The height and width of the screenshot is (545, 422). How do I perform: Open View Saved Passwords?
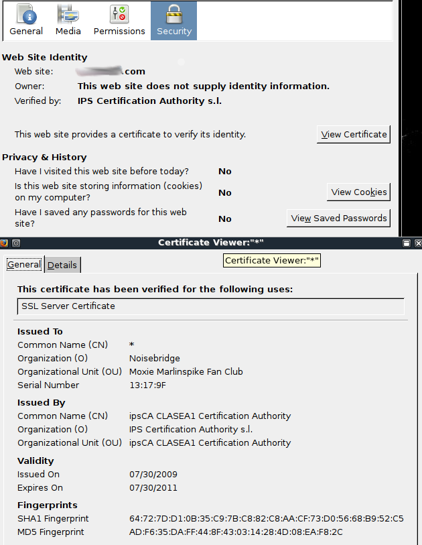coord(339,218)
